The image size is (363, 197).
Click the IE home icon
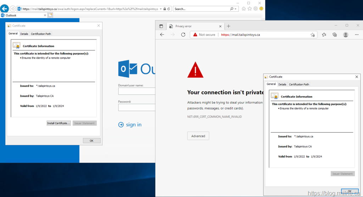tap(244, 8)
